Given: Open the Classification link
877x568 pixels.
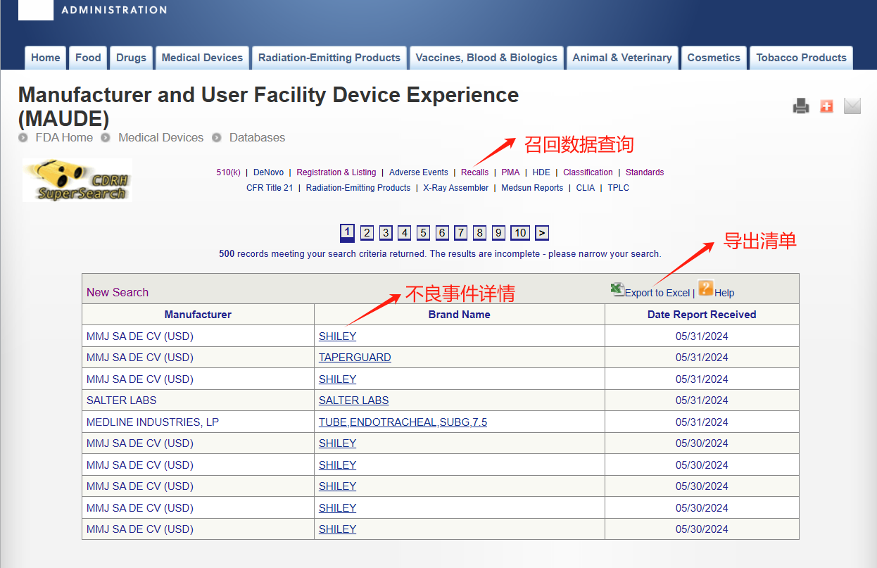Looking at the screenshot, I should (x=588, y=172).
